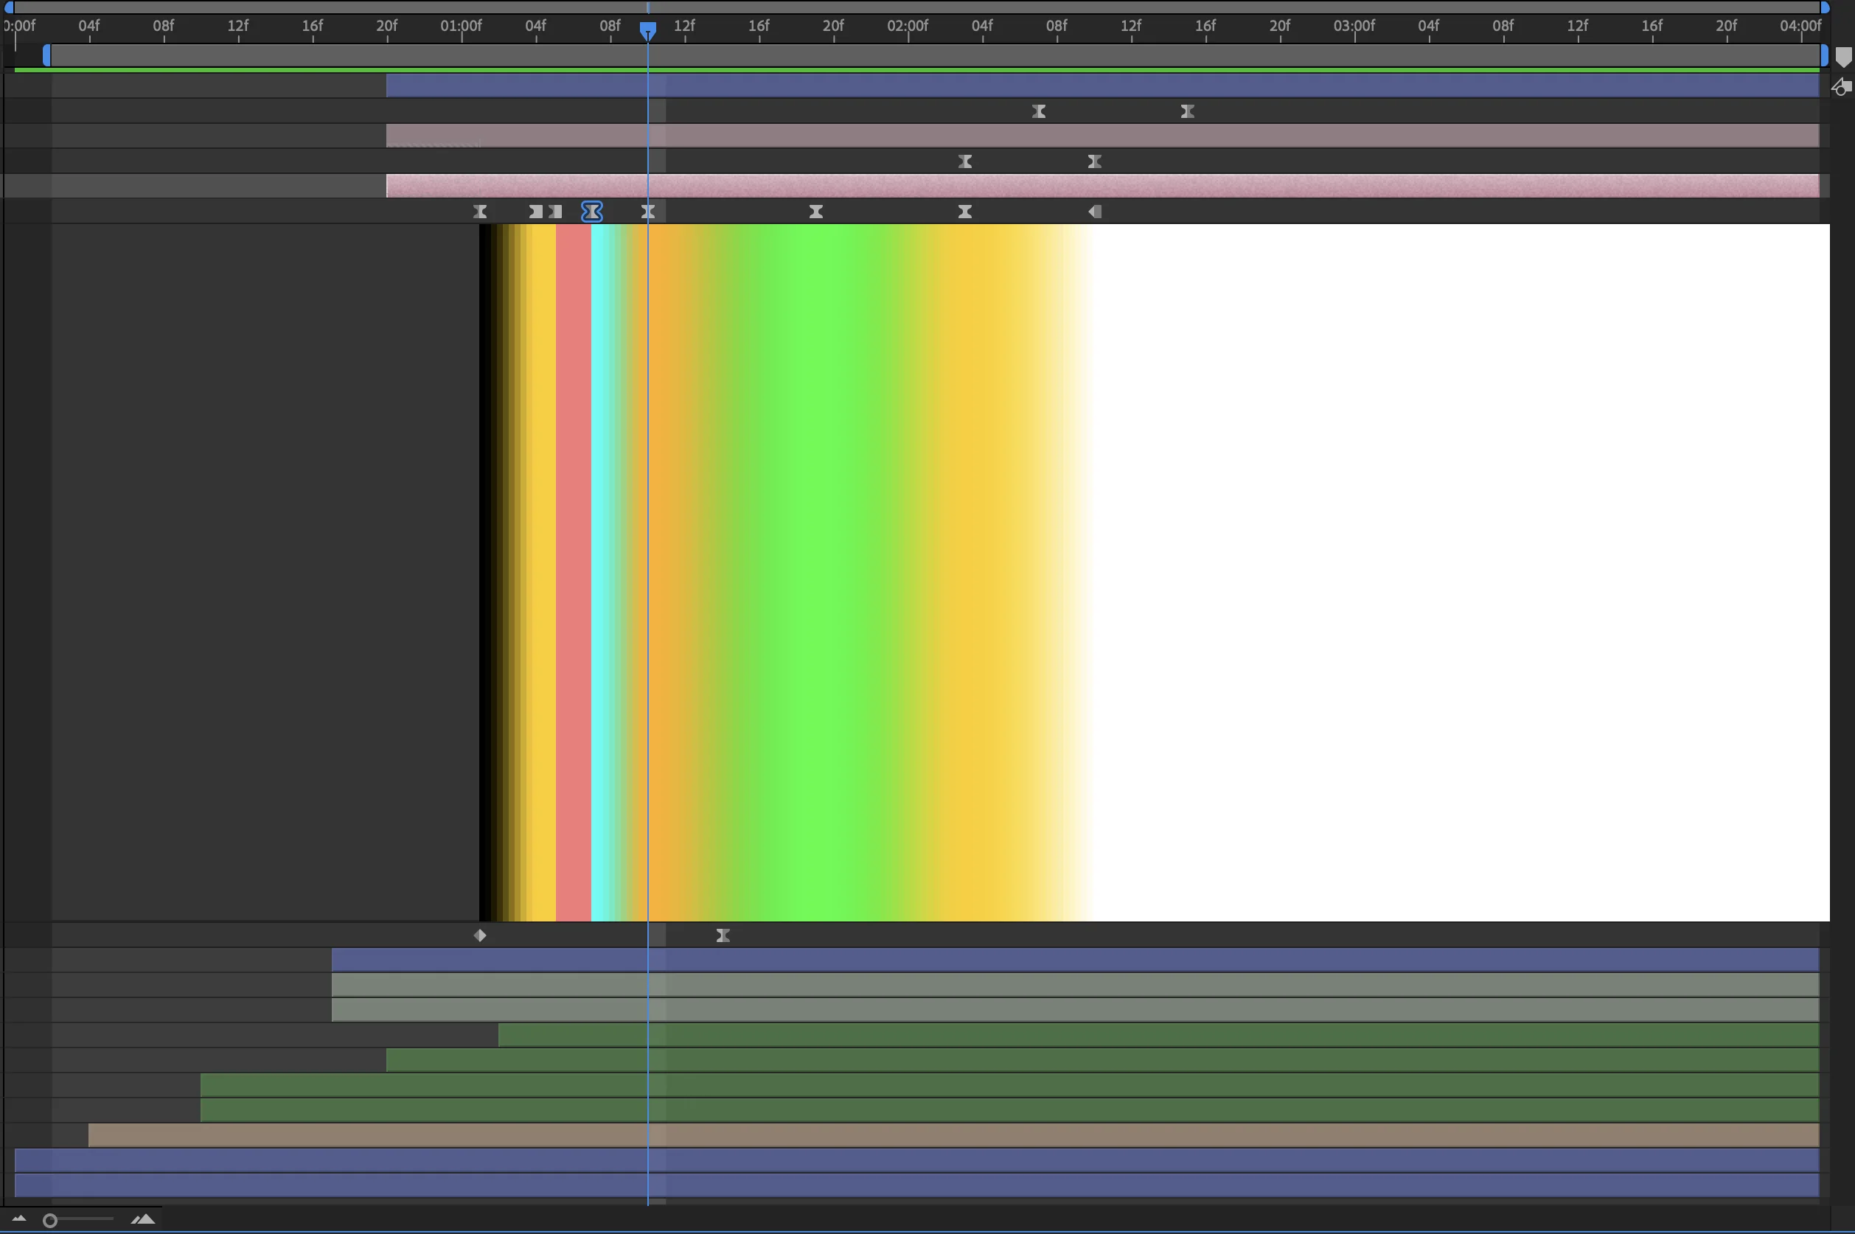Click the comp marker bin icon

(1843, 57)
